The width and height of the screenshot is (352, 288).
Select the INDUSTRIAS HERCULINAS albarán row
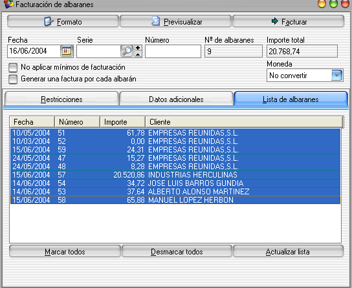175,175
